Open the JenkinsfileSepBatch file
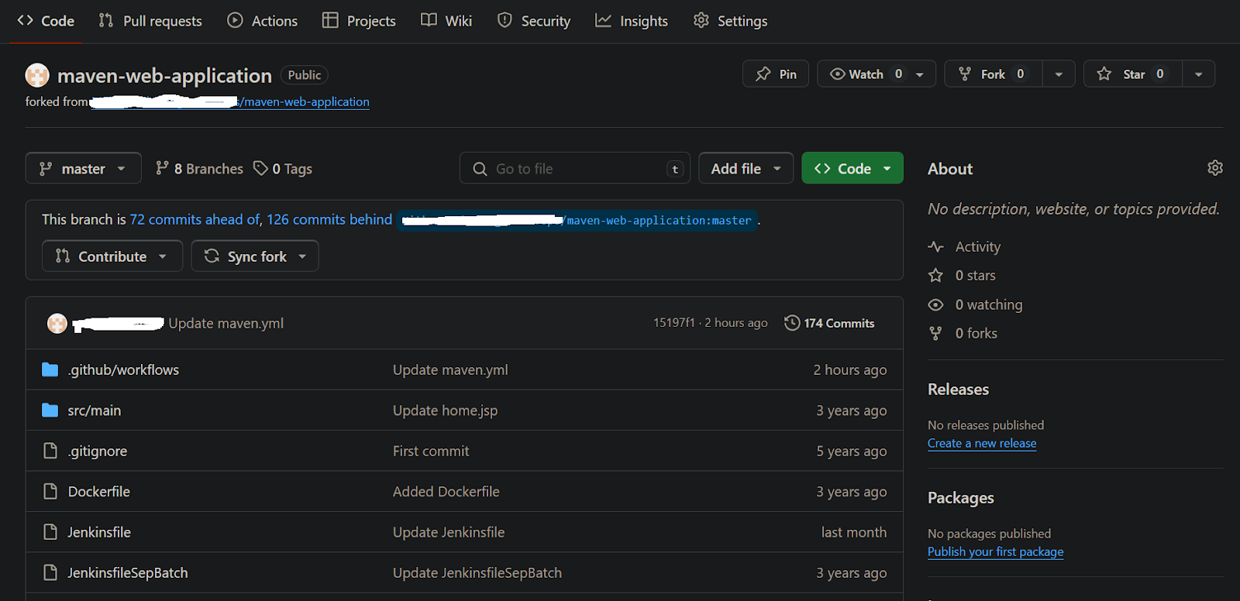1240x601 pixels. [128, 573]
